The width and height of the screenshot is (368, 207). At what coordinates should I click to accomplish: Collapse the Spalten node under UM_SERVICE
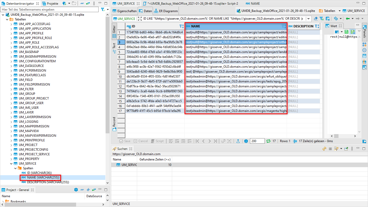pos(16,168)
